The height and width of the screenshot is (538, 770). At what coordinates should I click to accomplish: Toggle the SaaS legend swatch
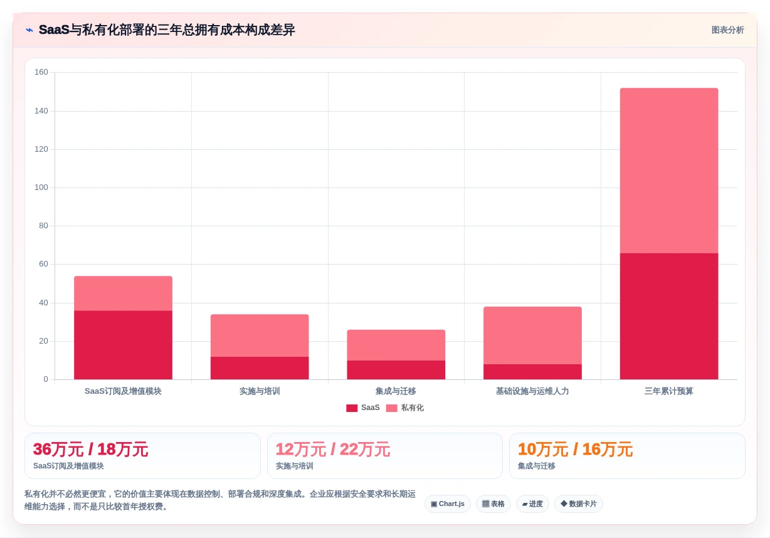tap(352, 408)
